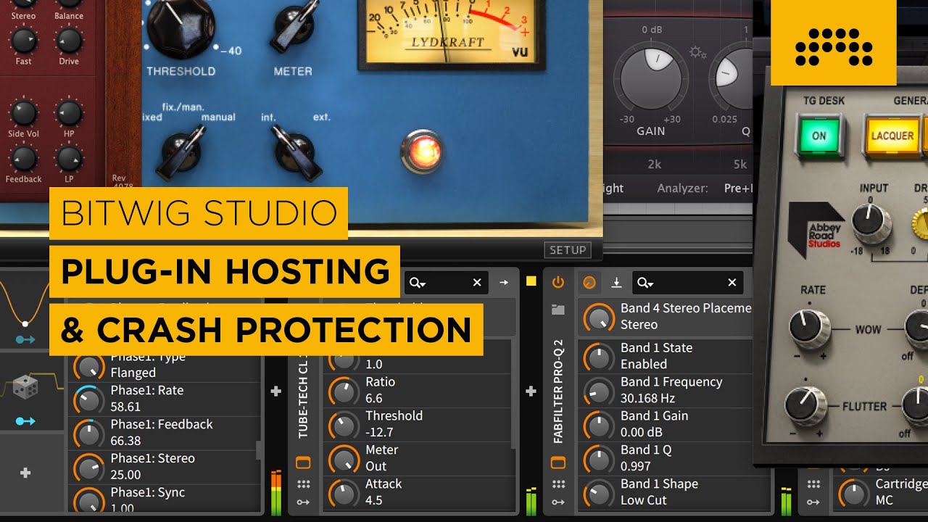The height and width of the screenshot is (522, 928).
Task: Toggle the Band 1 State knob
Action: [x=599, y=357]
